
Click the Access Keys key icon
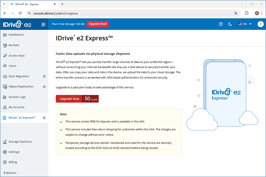[x=5, y=56]
